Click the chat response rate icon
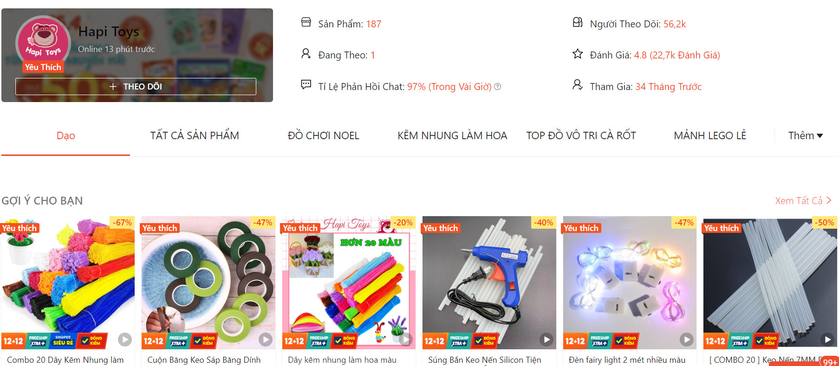The width and height of the screenshot is (839, 366). [306, 84]
